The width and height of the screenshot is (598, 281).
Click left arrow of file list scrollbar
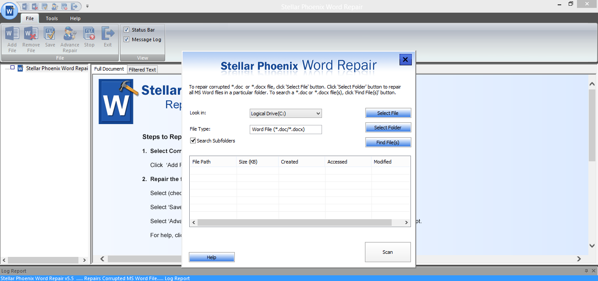tap(194, 223)
